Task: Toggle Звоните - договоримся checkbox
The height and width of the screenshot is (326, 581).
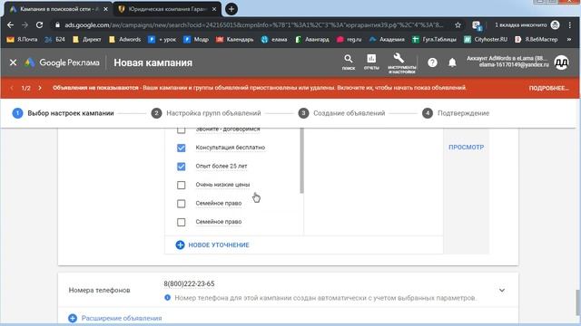Action: point(181,129)
